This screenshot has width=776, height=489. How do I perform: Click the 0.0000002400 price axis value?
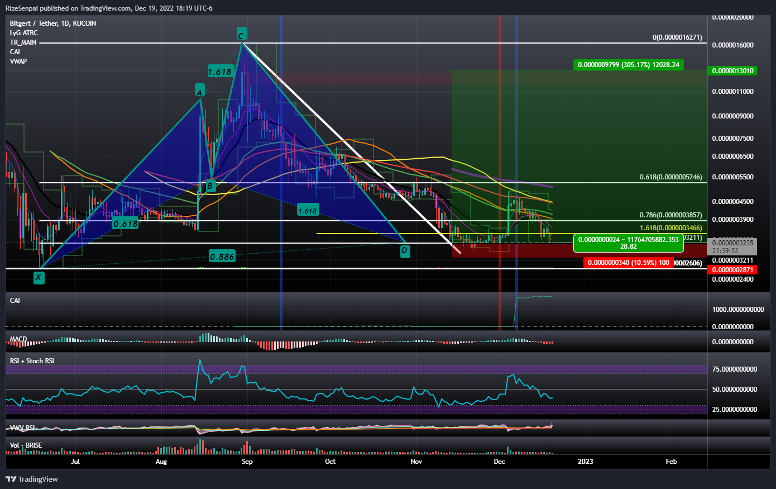coord(732,279)
